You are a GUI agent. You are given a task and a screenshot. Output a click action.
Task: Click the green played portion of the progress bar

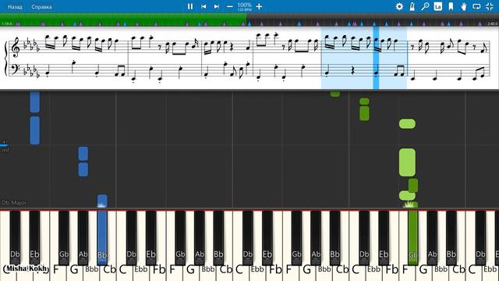(123, 19)
